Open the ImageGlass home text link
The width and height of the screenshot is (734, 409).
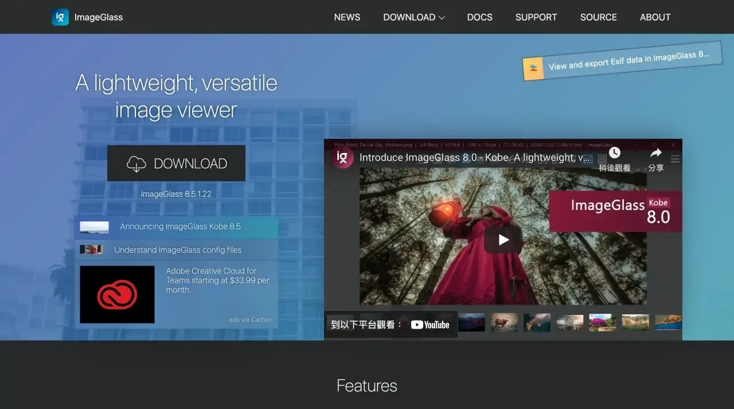[99, 17]
